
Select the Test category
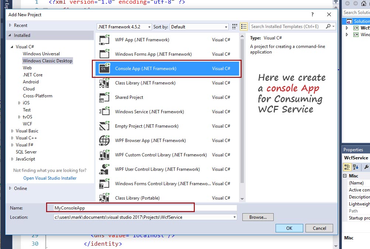(27, 110)
